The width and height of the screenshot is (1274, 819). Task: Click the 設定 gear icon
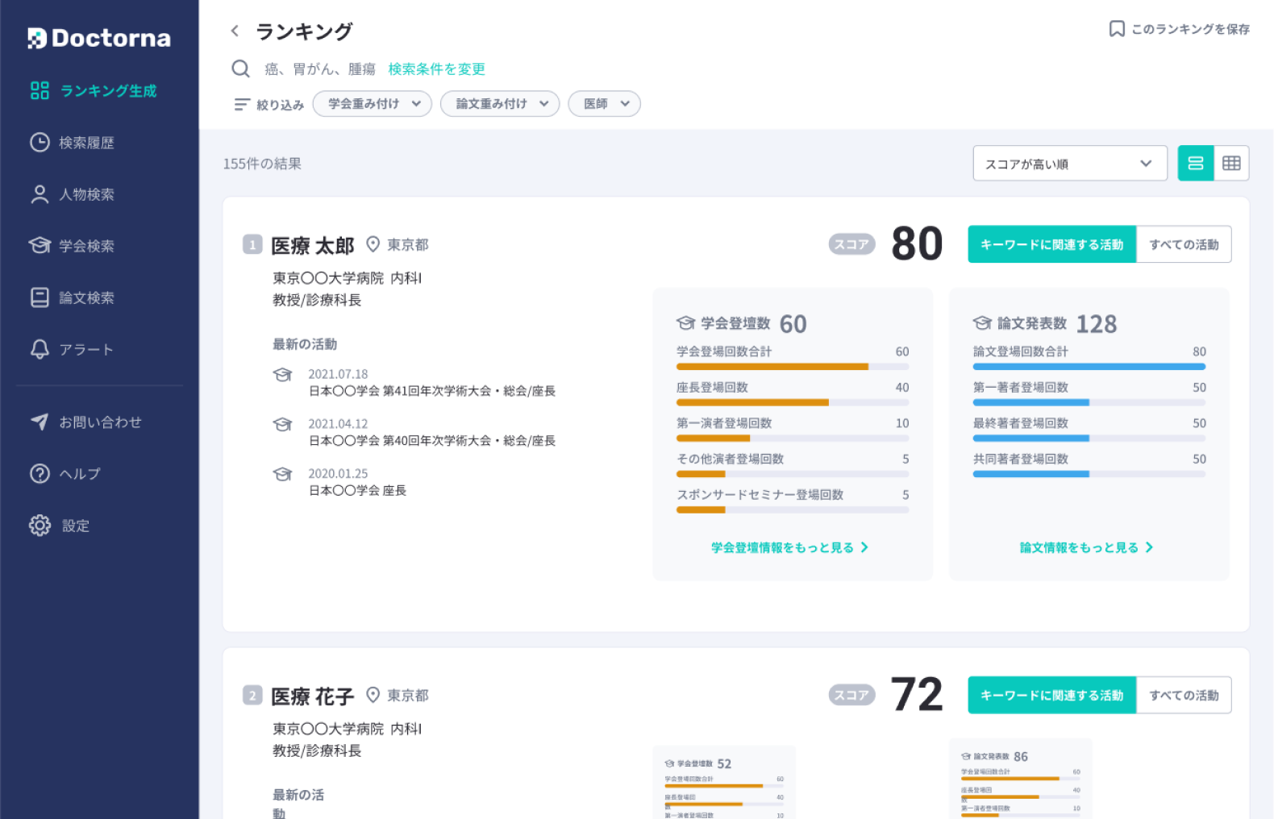[x=40, y=526]
